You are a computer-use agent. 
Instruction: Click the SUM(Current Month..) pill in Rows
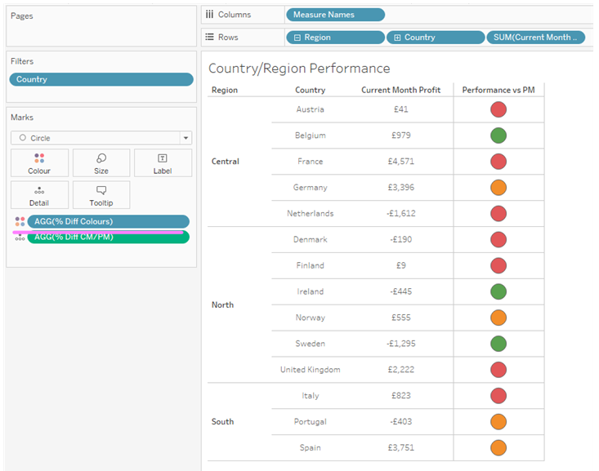[535, 38]
